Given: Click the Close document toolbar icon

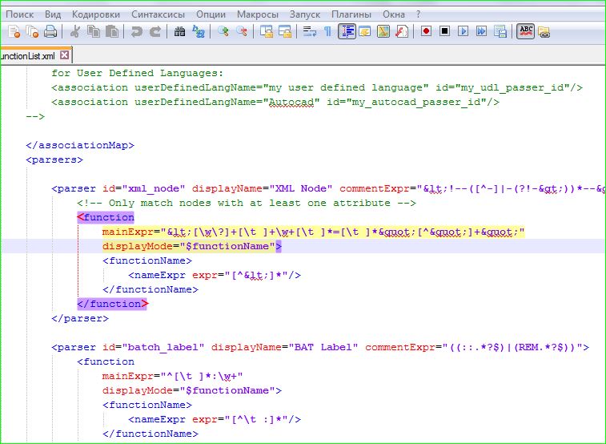Looking at the screenshot, I should (x=14, y=31).
